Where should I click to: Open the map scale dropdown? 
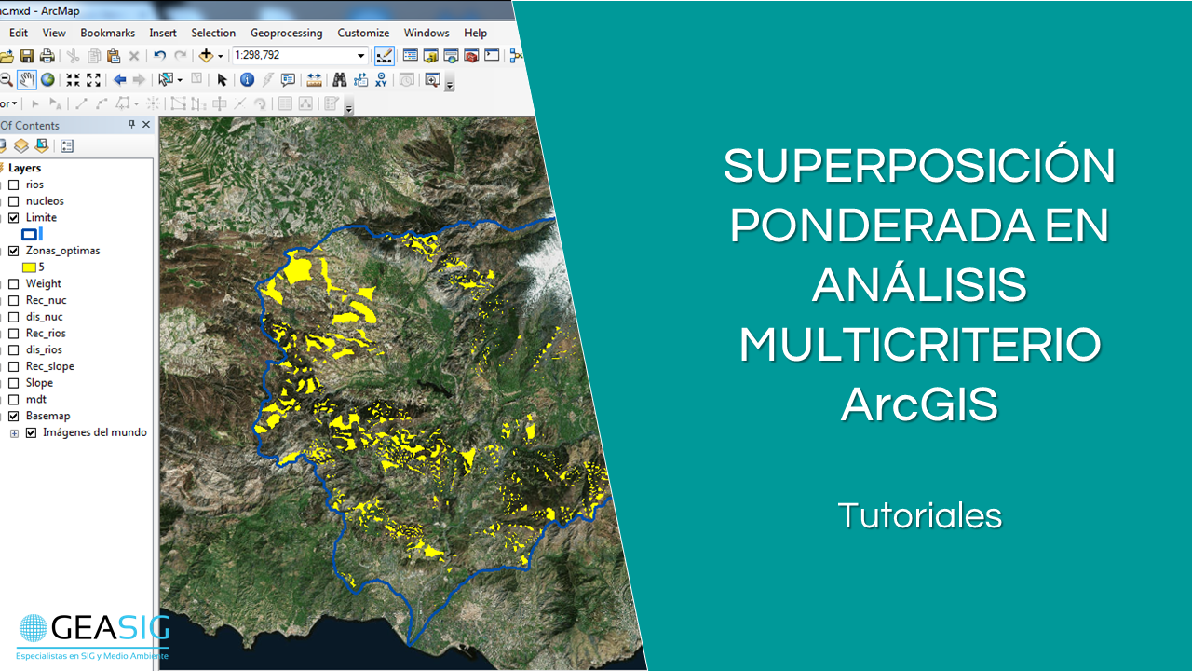pos(361,56)
